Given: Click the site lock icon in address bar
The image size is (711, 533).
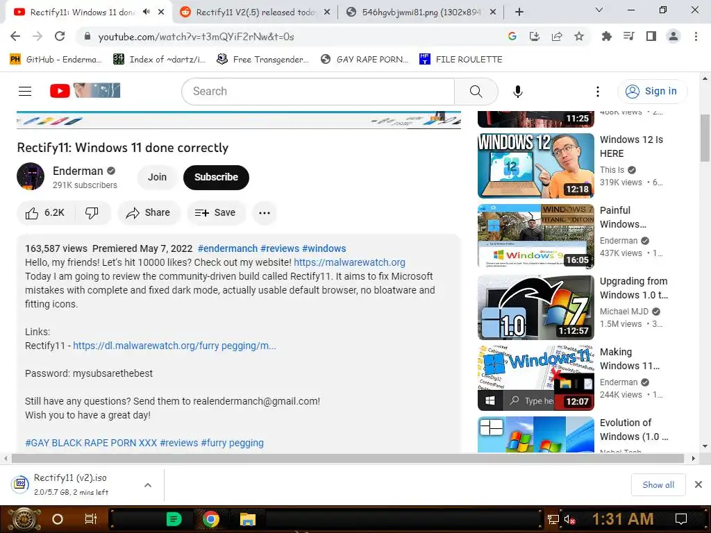Looking at the screenshot, I should pos(87,36).
